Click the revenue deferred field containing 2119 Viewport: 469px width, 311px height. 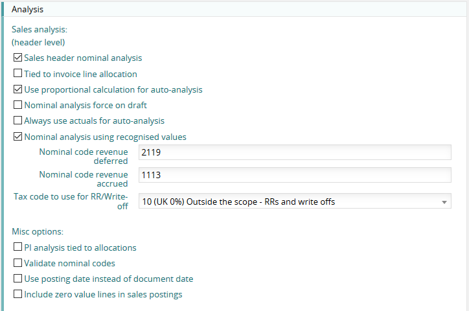[x=295, y=152]
